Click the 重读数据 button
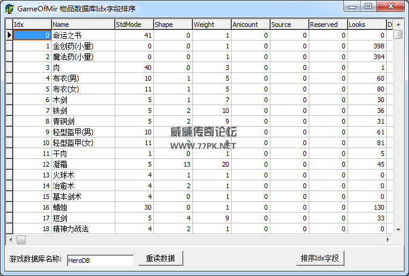Screen dimensions: 409x276 click(x=160, y=258)
